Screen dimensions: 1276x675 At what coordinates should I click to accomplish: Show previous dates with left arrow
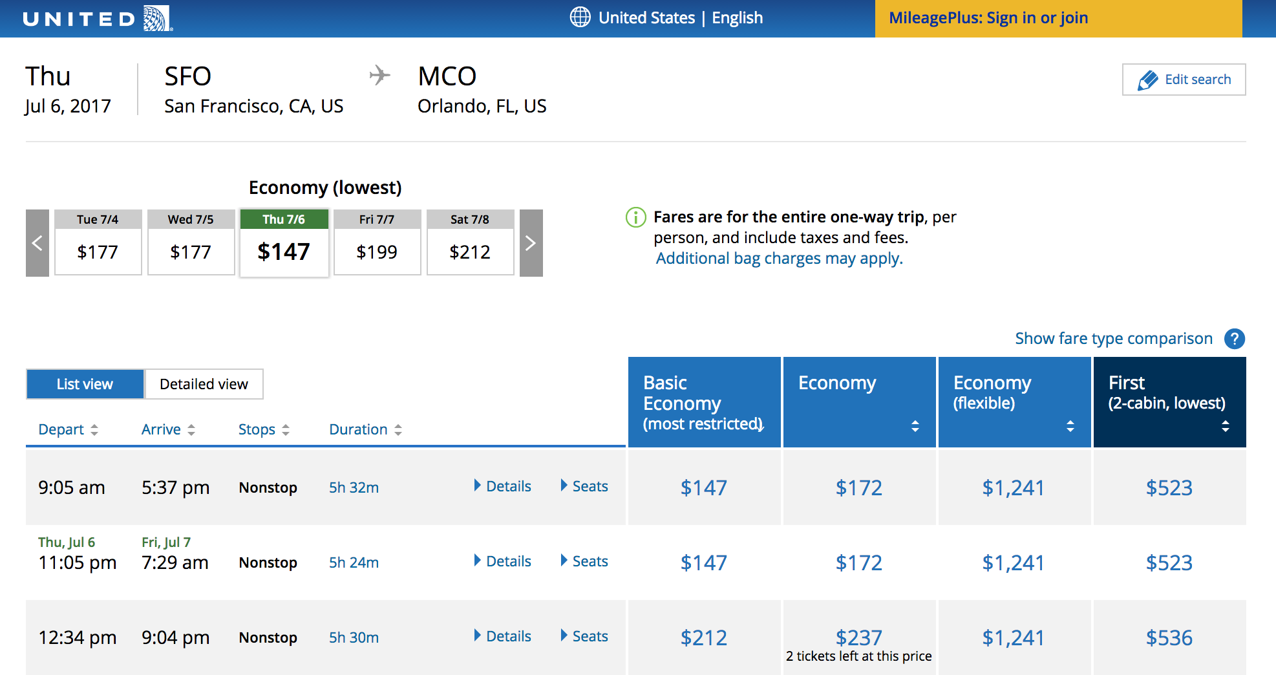(37, 243)
